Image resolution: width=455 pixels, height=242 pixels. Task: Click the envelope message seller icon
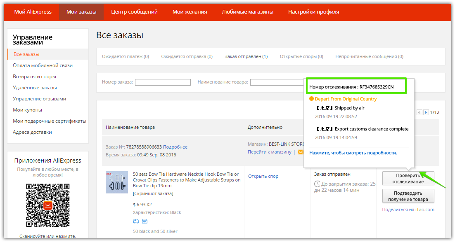click(x=300, y=152)
